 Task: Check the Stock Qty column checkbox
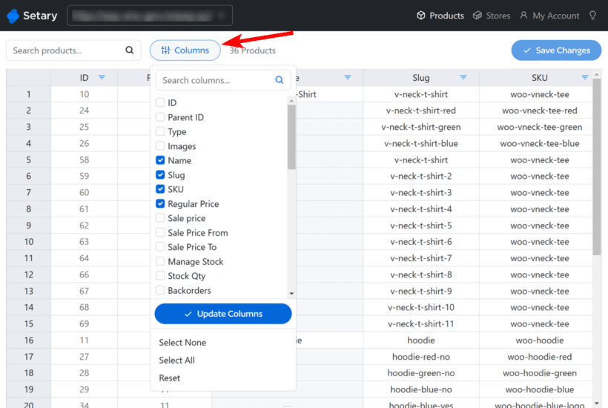[x=160, y=276]
